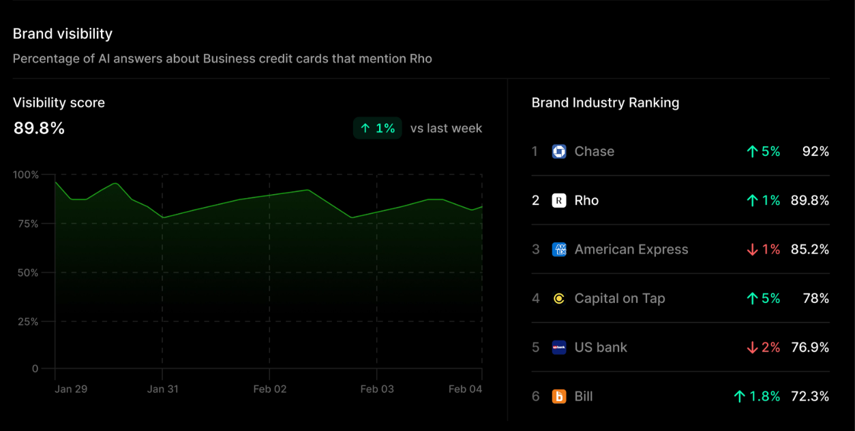Image resolution: width=855 pixels, height=431 pixels.
Task: Click the Capital on Tap logo icon
Action: pyautogui.click(x=559, y=299)
